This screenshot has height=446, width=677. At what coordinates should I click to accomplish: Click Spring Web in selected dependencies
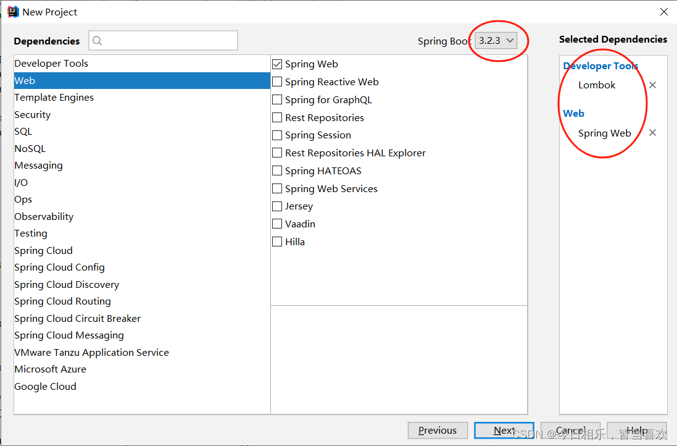(604, 133)
